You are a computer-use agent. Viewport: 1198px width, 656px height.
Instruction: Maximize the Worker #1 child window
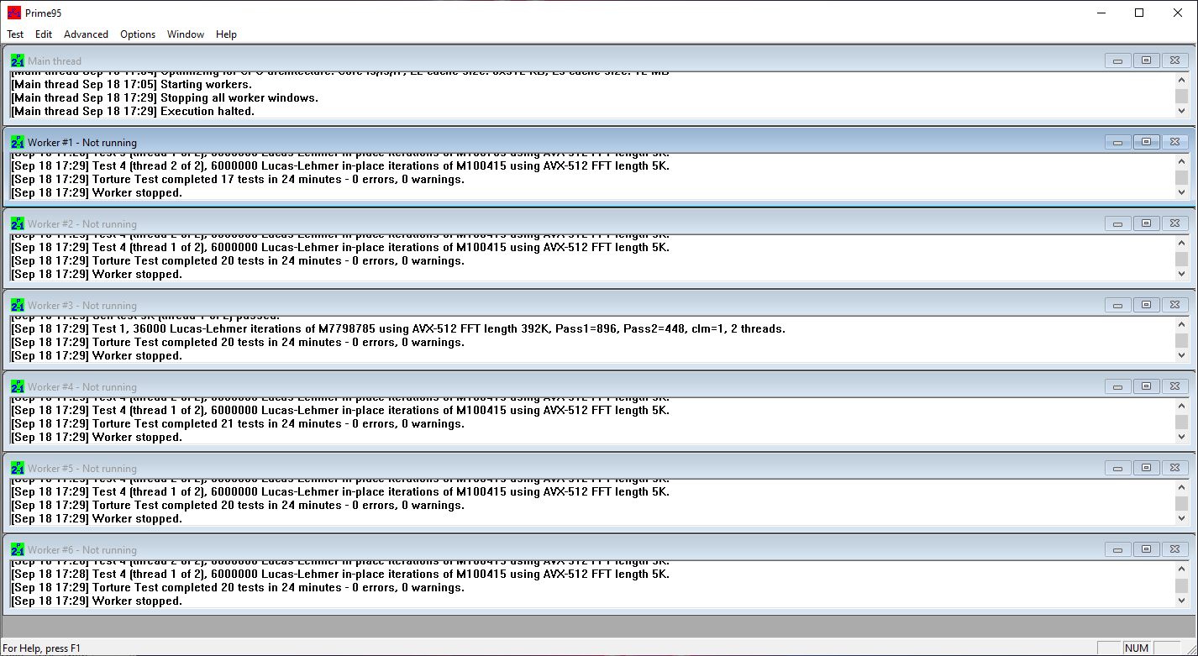click(1146, 142)
